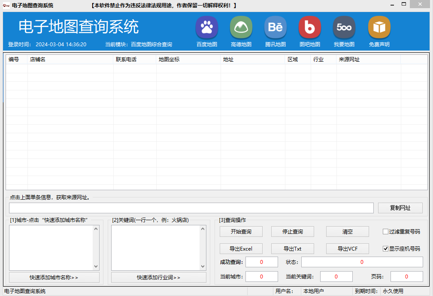
Task: Click the 图吧地图 label text
Action: click(310, 45)
